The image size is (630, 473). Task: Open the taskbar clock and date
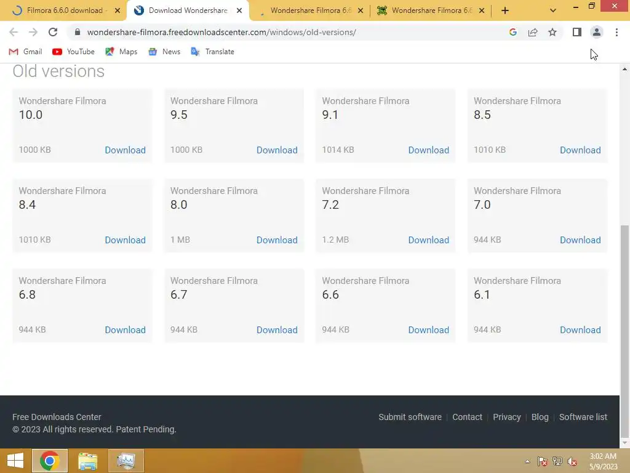tap(603, 461)
